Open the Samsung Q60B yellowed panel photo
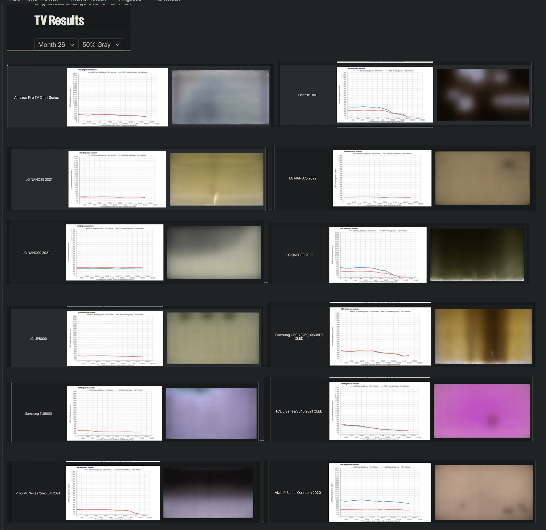546x530 pixels. tap(483, 337)
